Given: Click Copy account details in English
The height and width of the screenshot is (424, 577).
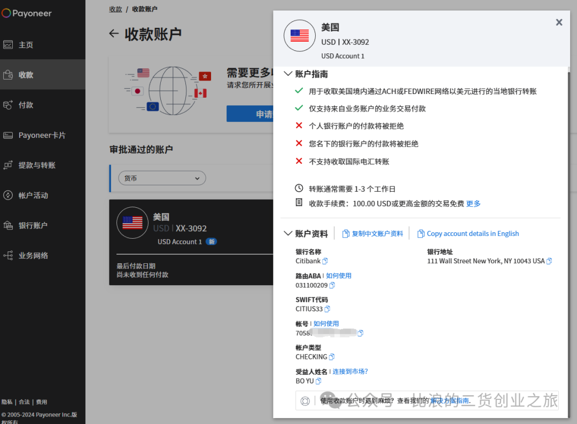Looking at the screenshot, I should click(468, 233).
